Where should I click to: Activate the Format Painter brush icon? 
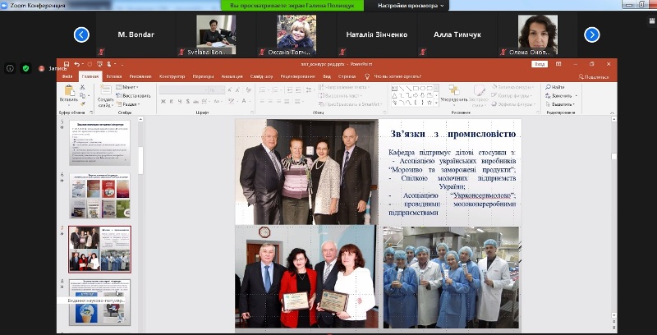83,103
